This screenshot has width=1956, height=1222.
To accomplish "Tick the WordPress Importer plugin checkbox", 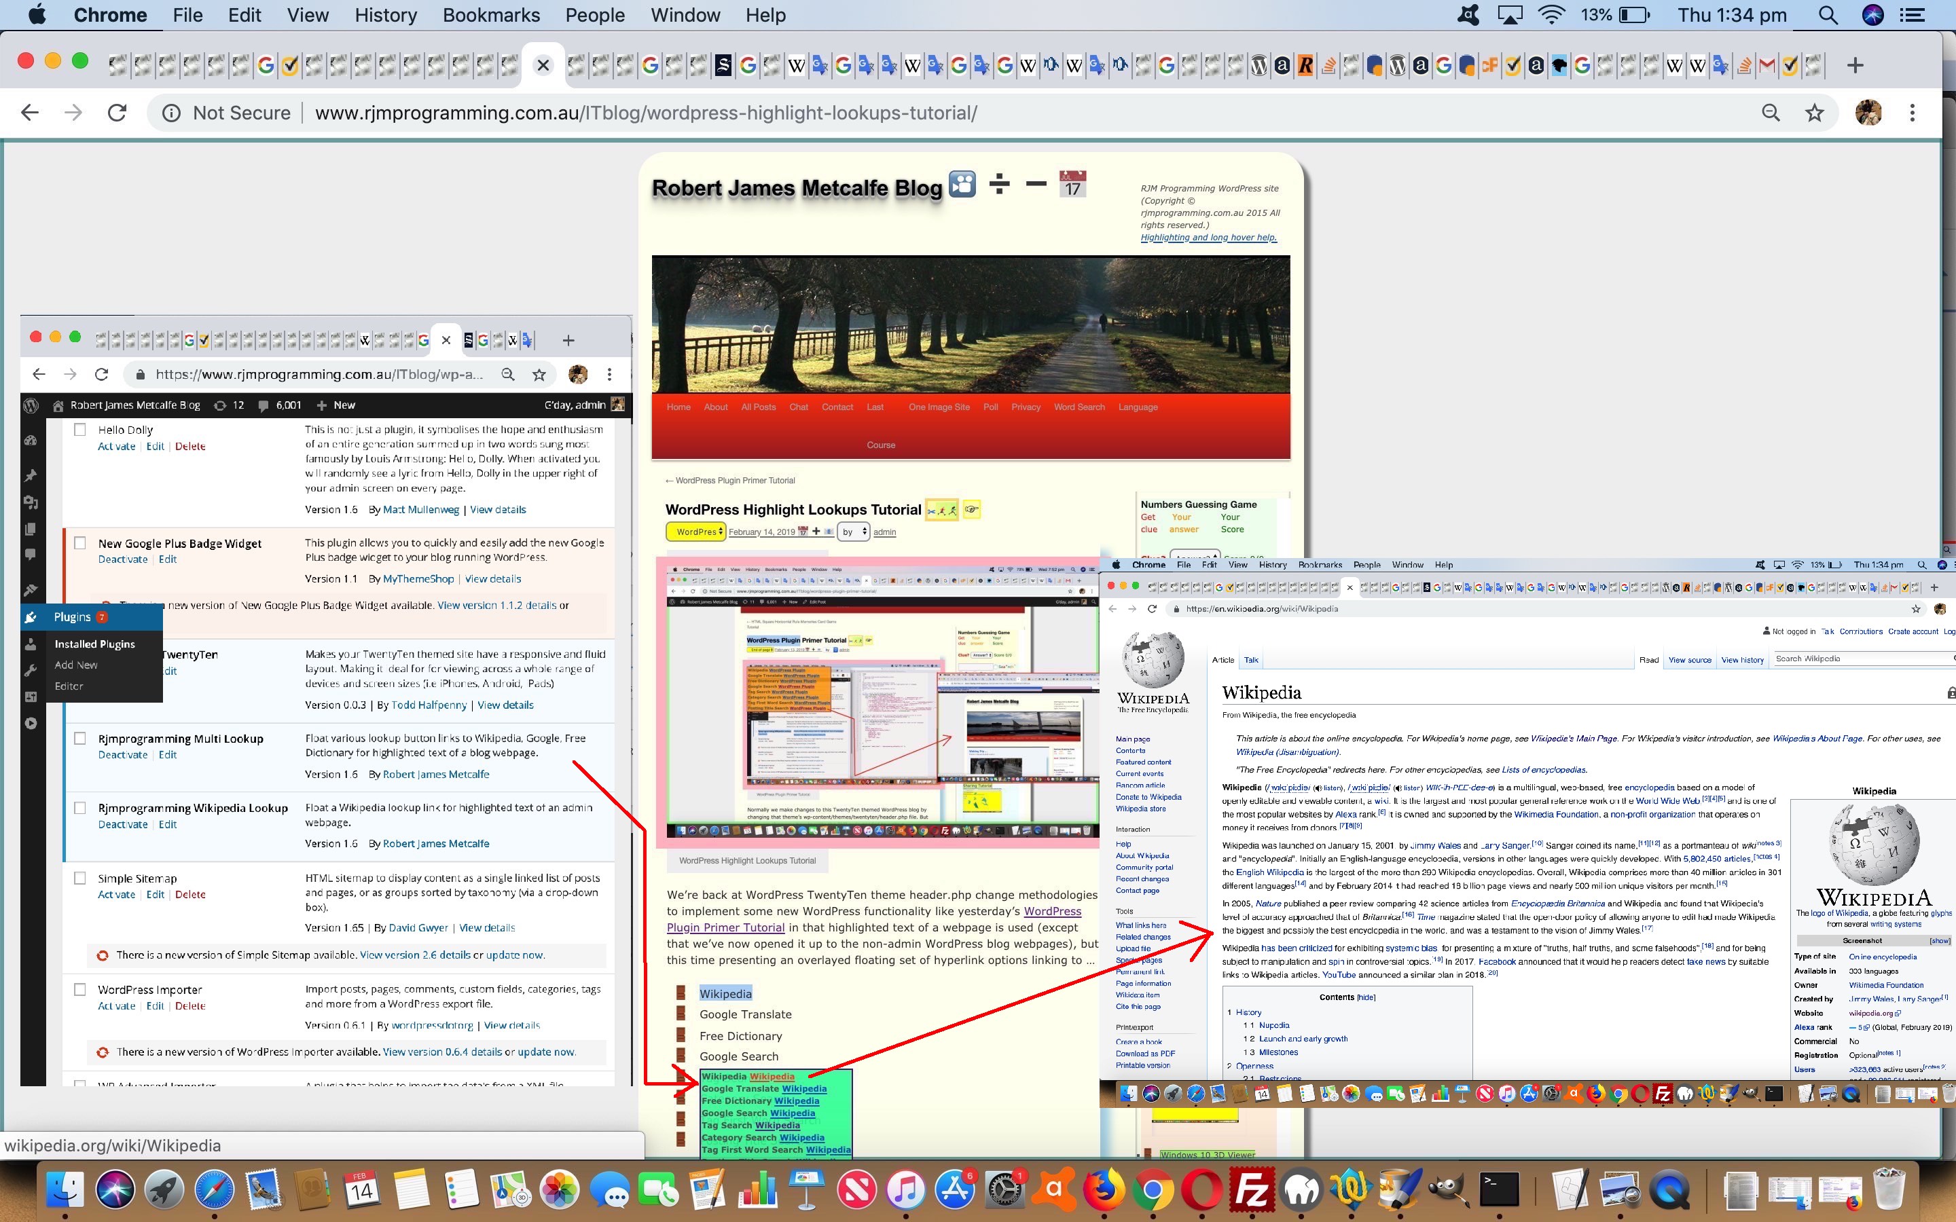I will [80, 989].
